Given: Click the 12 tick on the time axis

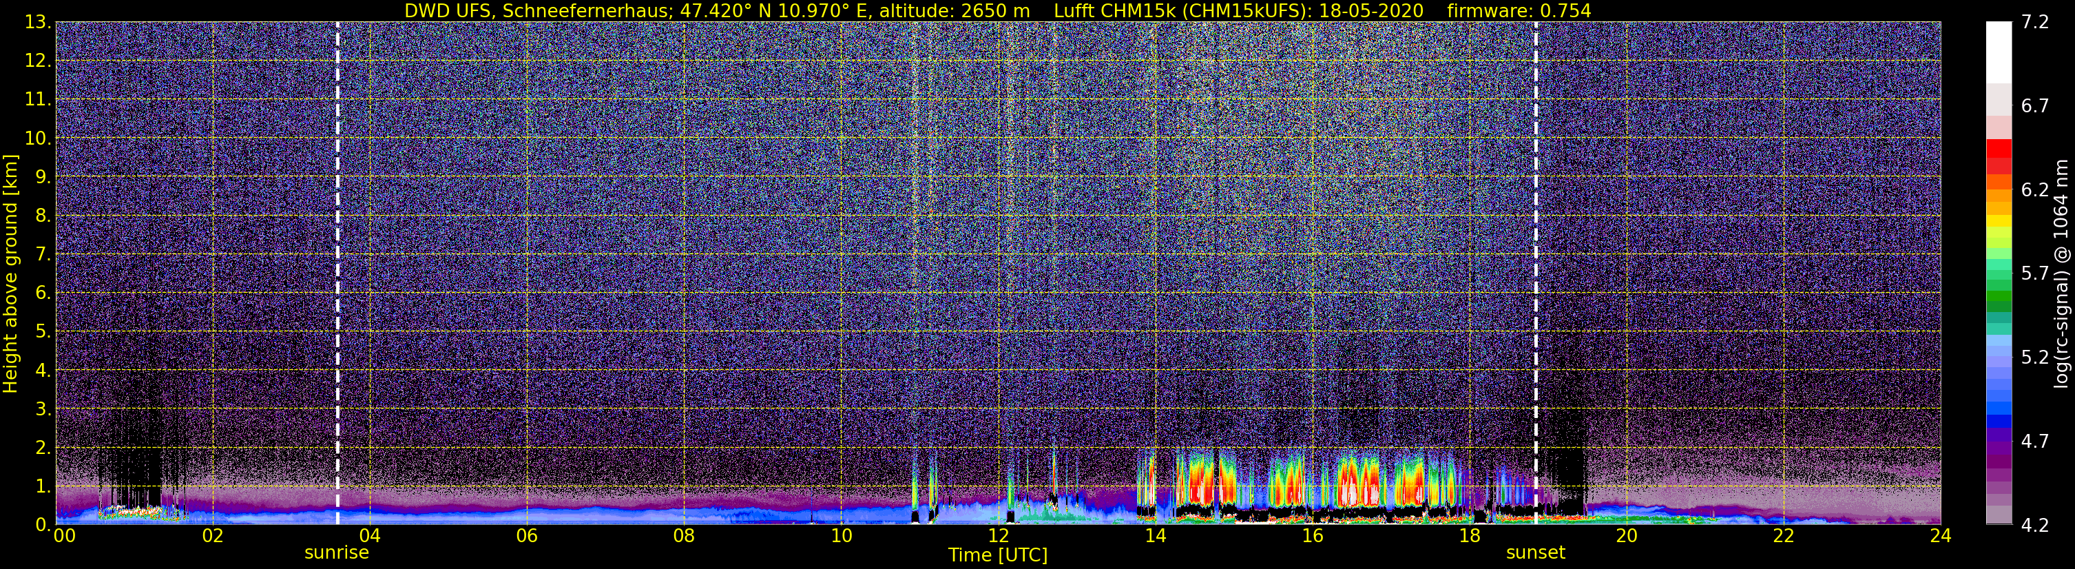Looking at the screenshot, I should tap(998, 536).
